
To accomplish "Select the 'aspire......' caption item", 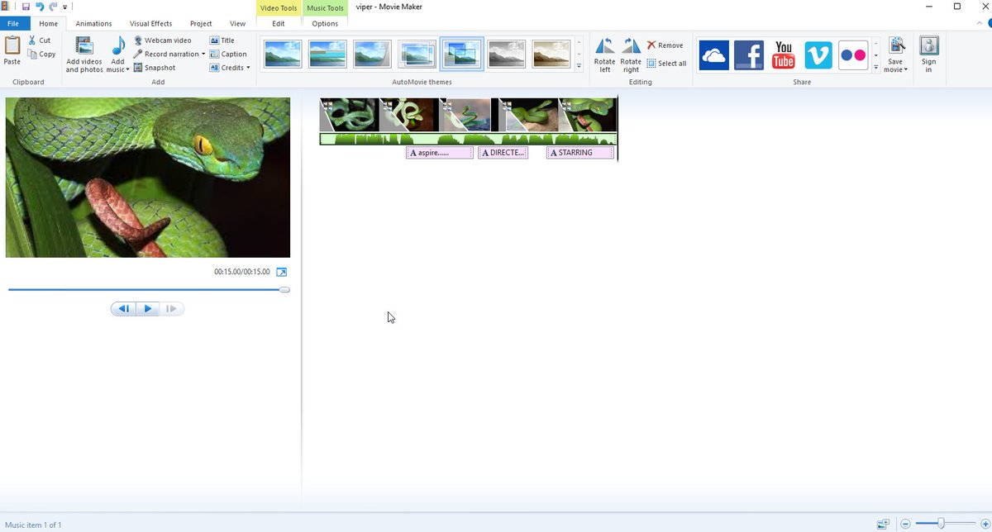I will pyautogui.click(x=439, y=153).
